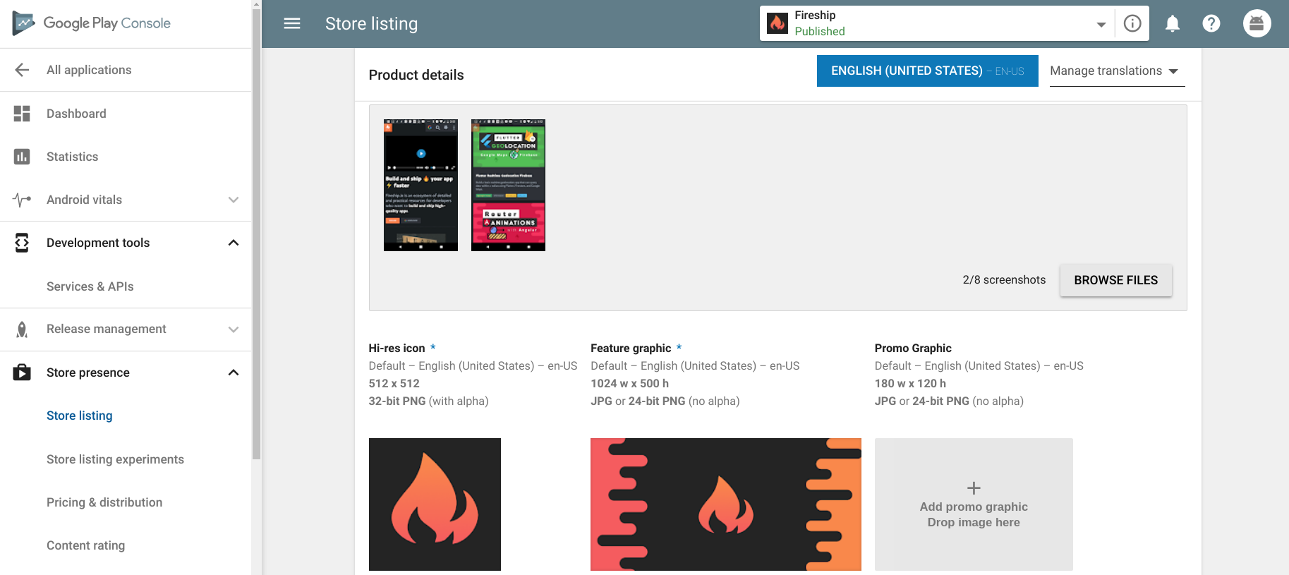Click the Add promo graphic drop area
Screen dimensions: 1289x575
[973, 504]
